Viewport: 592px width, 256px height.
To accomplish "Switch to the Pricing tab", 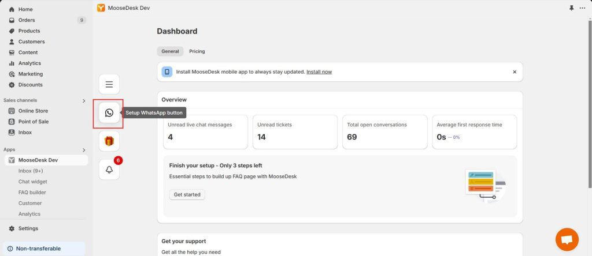I will click(197, 51).
